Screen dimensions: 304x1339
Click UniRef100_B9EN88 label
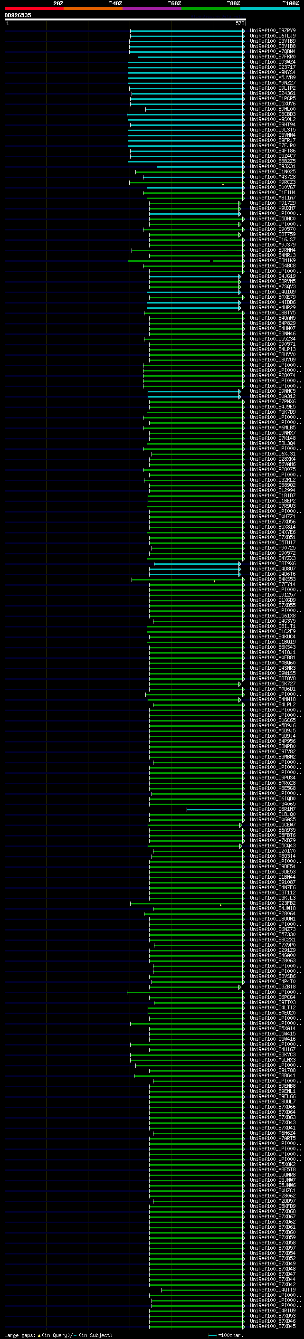[273, 1086]
